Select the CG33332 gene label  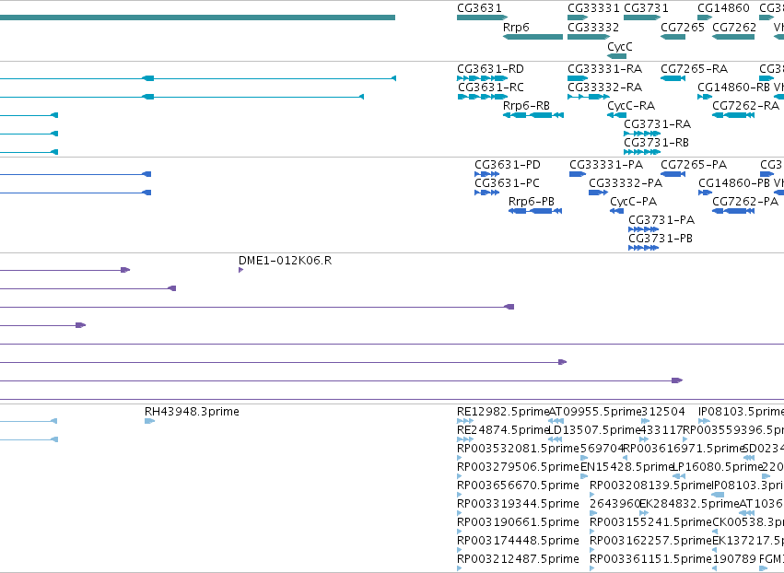click(x=593, y=28)
